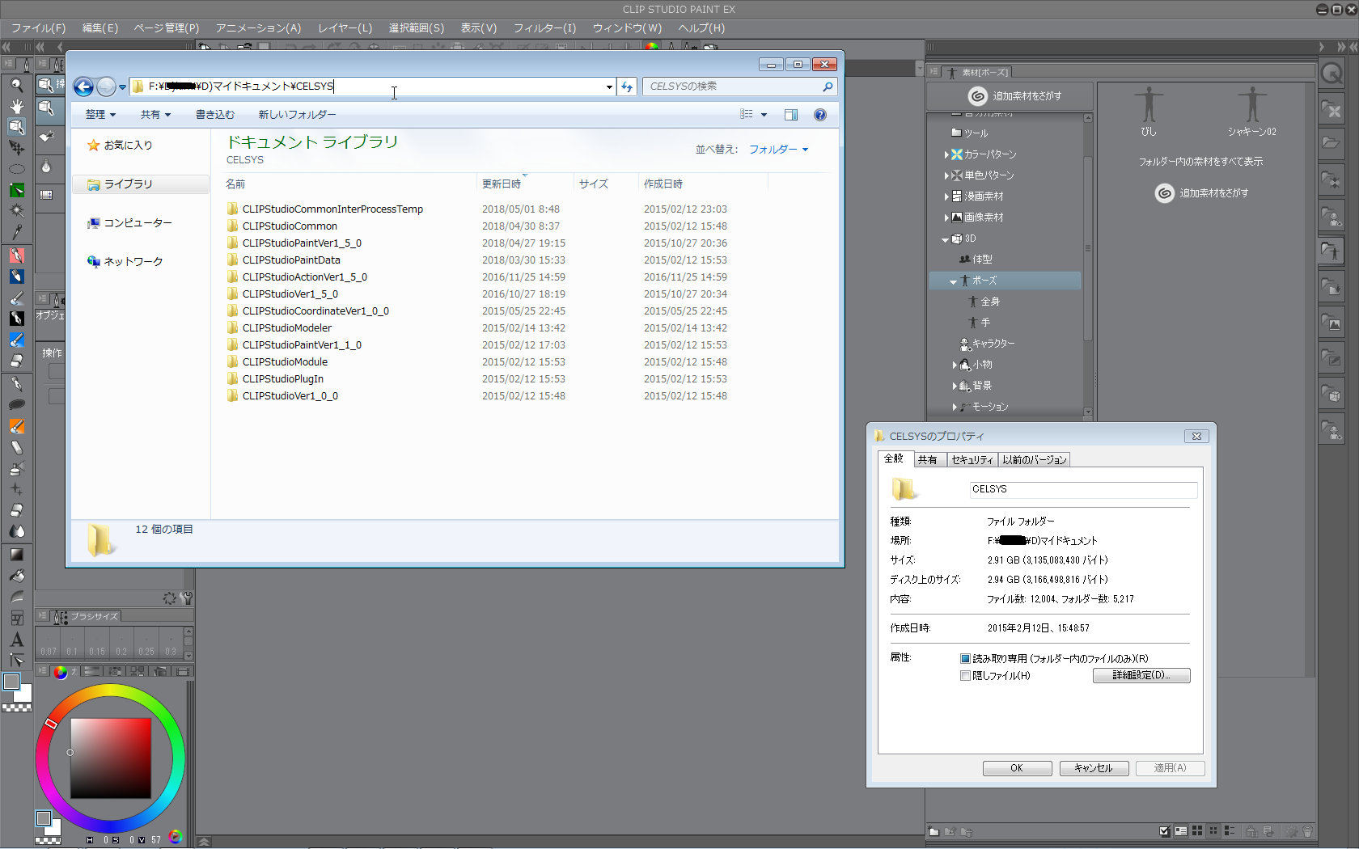Select the Gradient tool

pyautogui.click(x=16, y=555)
